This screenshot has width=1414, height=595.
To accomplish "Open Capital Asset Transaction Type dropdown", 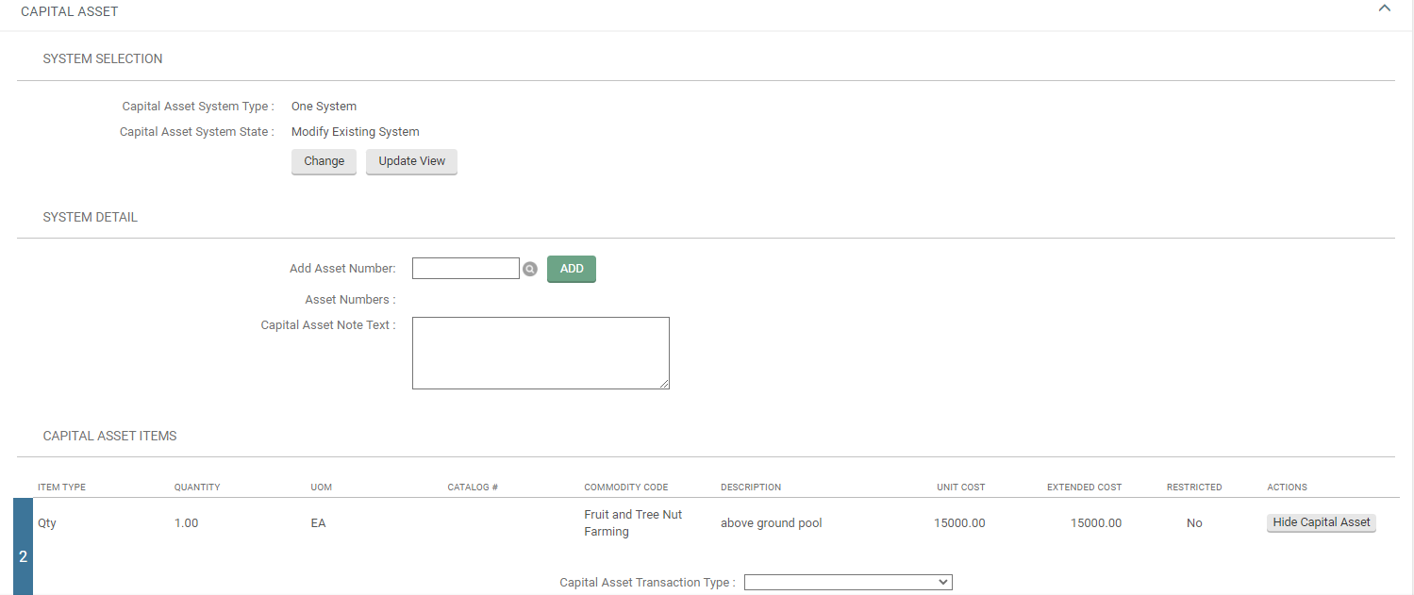I will point(848,583).
